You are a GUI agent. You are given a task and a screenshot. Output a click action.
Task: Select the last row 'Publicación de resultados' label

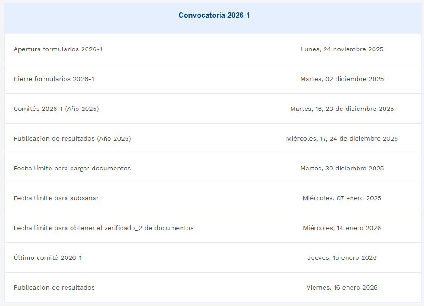click(x=54, y=287)
